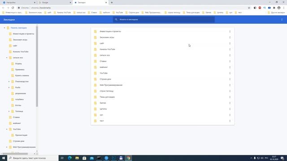This screenshot has width=287, height=161.
Task: Open the Organize menu in the blue header
Action: 282,20
